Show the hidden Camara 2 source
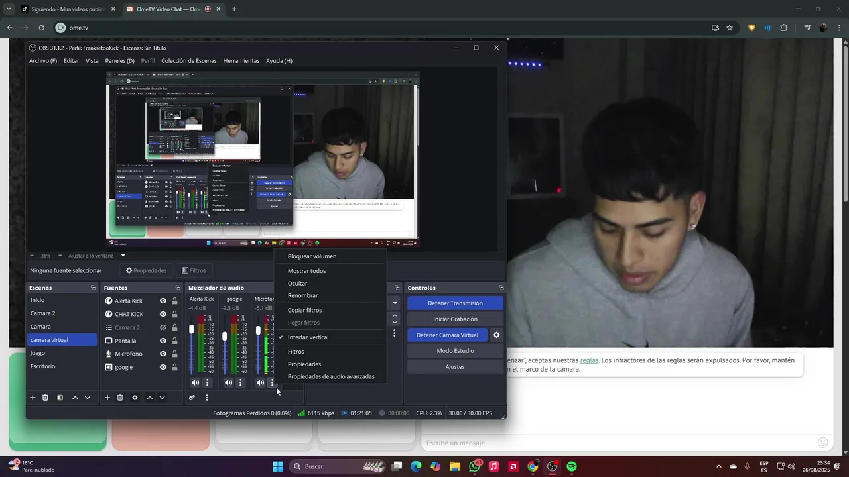Screen dimensions: 849x477 (x=163, y=327)
